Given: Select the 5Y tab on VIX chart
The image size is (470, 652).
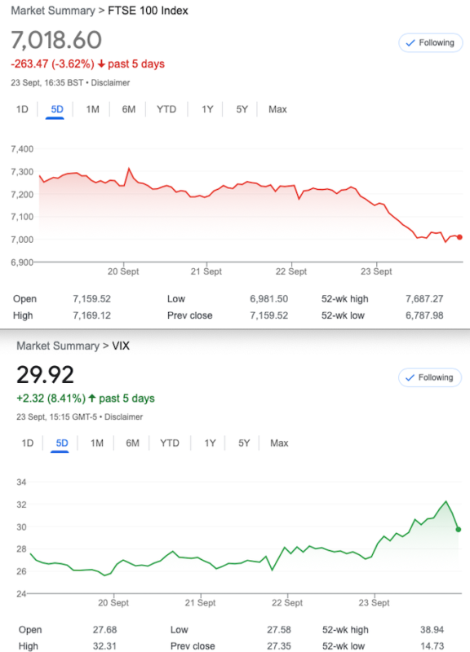Looking at the screenshot, I should (244, 443).
